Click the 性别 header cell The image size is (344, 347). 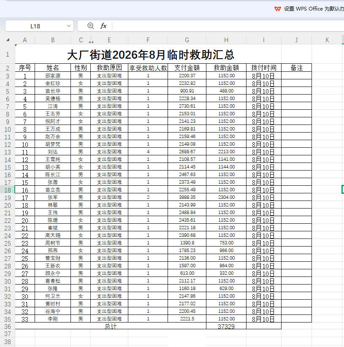click(x=81, y=68)
